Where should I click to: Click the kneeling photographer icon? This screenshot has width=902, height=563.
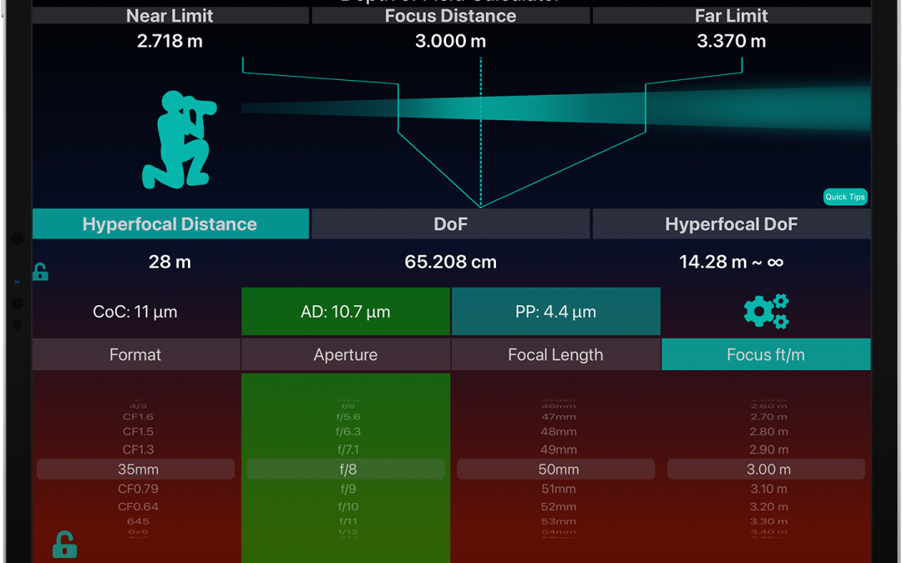[179, 139]
